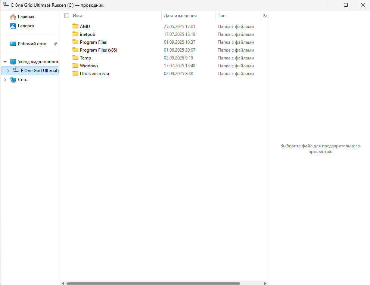The image size is (370, 285).
Task: Click the truncated Размер column header
Action: coord(265,16)
